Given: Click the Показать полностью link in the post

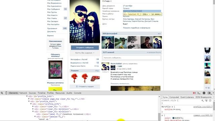Looking at the screenshot, I should coord(120,84).
